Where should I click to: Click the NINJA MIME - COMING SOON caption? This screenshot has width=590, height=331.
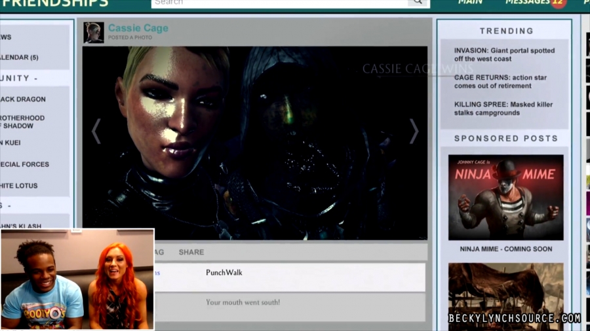[x=505, y=249]
